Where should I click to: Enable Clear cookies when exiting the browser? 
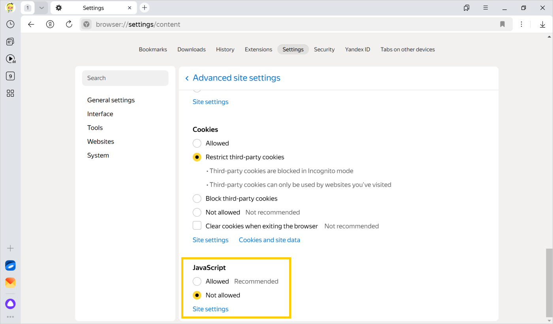coord(197,226)
